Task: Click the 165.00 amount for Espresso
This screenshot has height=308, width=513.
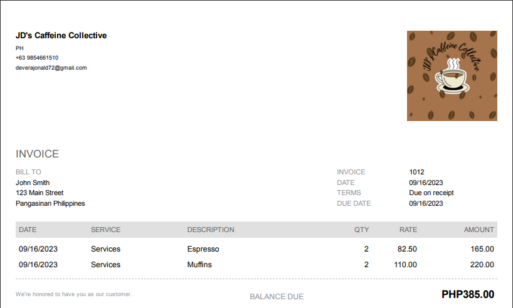Action: click(x=482, y=249)
